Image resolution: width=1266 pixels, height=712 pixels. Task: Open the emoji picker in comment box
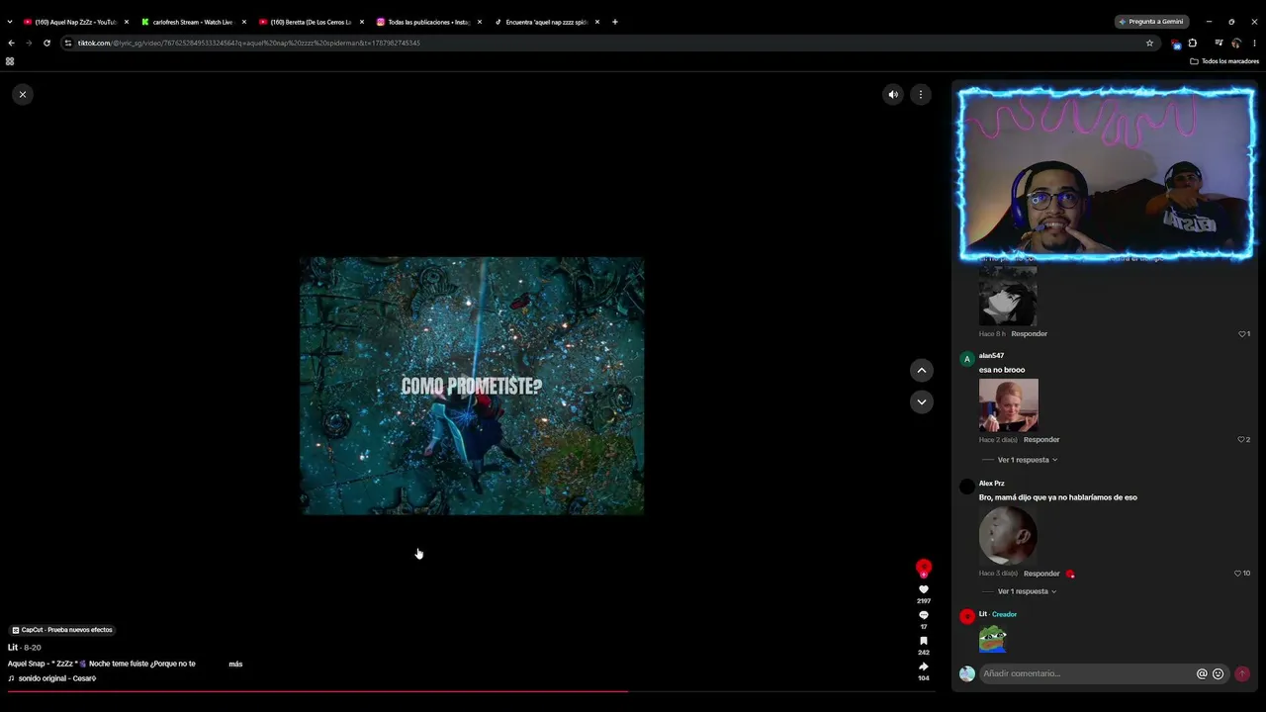coord(1218,674)
